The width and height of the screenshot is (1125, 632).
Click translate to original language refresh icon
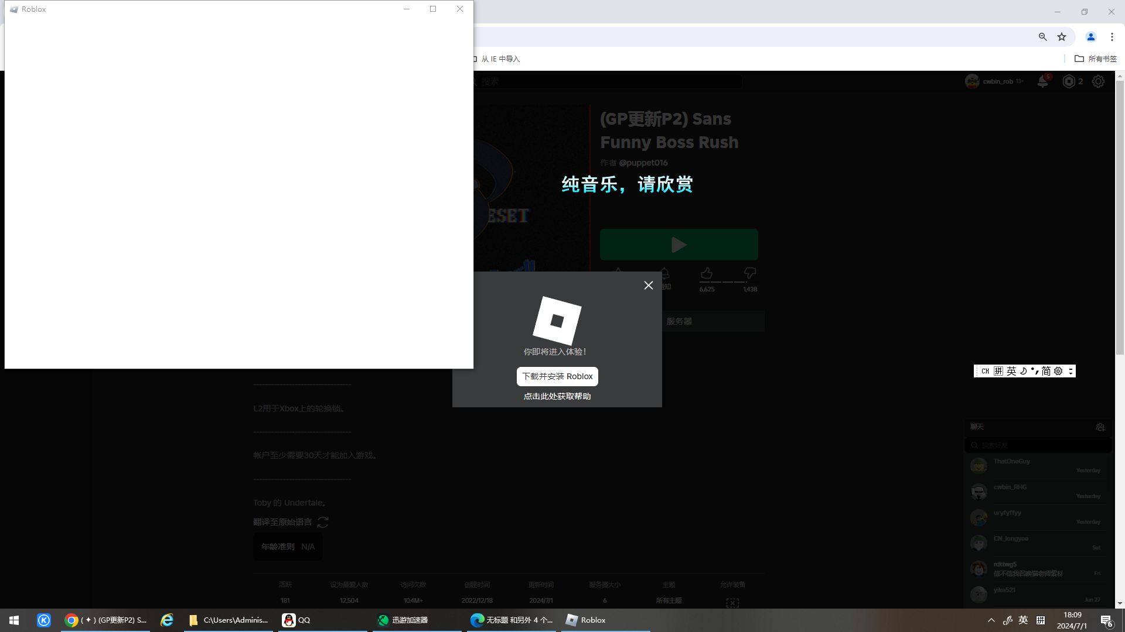(x=323, y=522)
